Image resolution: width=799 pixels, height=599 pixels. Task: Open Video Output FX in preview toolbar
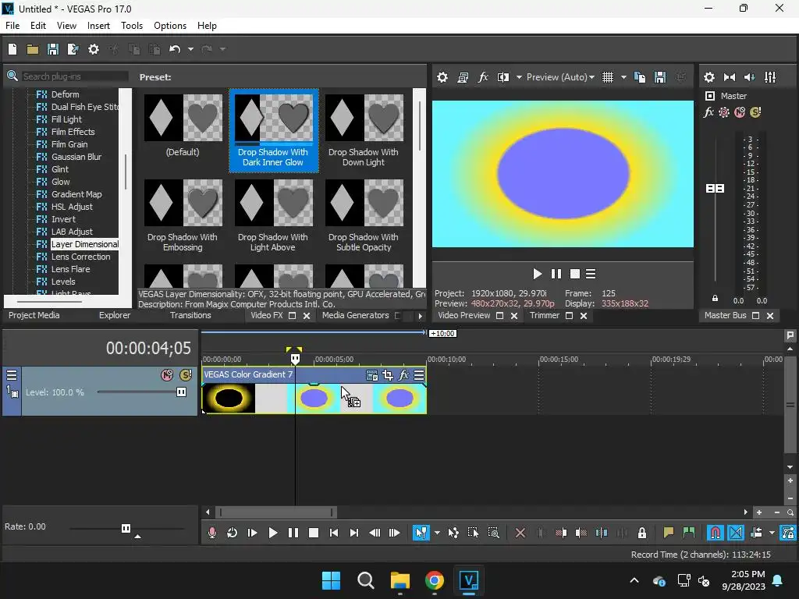[483, 77]
